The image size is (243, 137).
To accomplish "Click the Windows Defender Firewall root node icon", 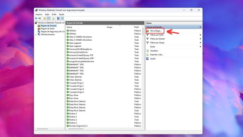I will coord(36,23).
